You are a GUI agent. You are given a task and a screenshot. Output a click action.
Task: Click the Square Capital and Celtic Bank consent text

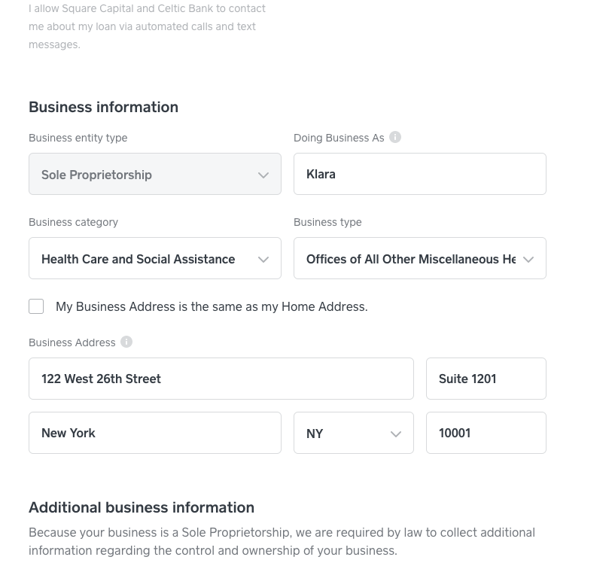(x=147, y=26)
